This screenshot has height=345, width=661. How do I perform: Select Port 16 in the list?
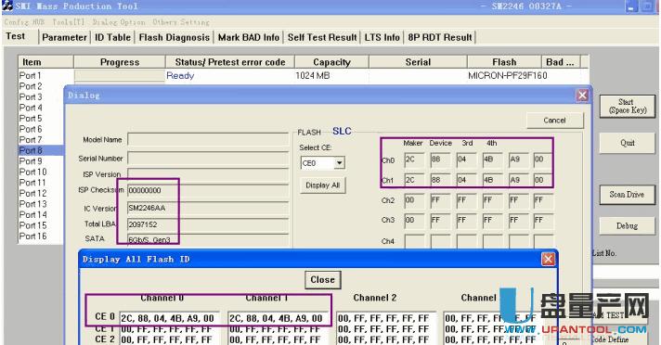[32, 236]
